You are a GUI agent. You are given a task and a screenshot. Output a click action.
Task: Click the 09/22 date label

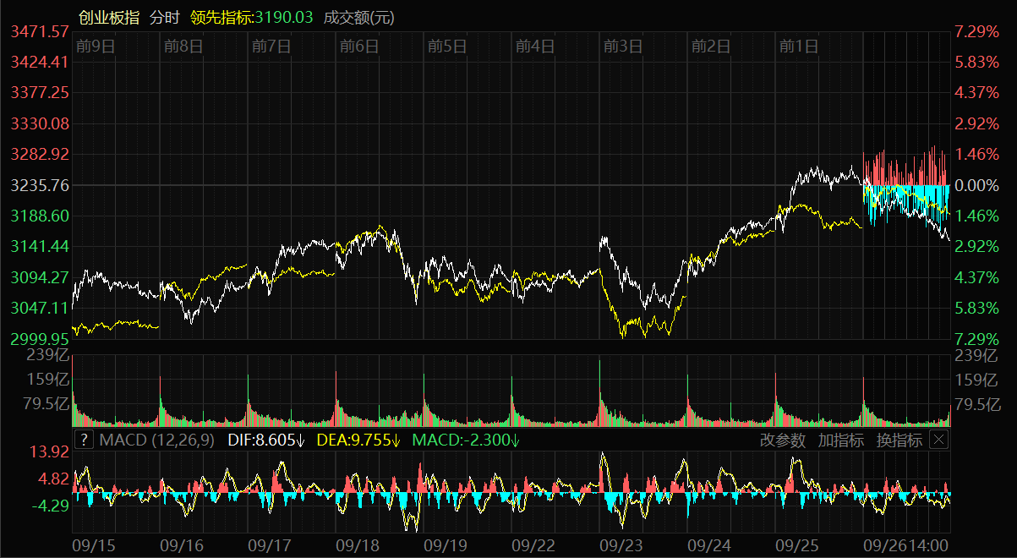533,546
